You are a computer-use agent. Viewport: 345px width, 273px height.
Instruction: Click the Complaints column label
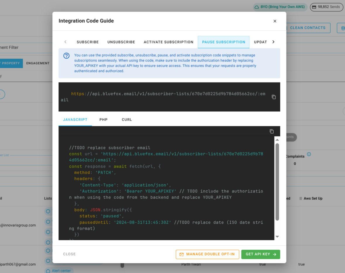[295, 156]
